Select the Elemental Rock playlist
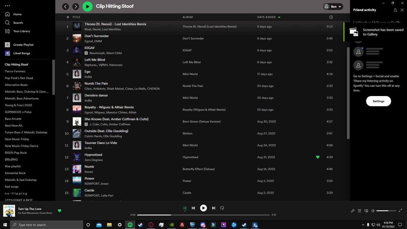 pyautogui.click(x=15, y=173)
